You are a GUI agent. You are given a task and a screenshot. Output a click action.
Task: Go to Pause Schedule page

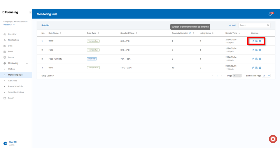(x=15, y=86)
